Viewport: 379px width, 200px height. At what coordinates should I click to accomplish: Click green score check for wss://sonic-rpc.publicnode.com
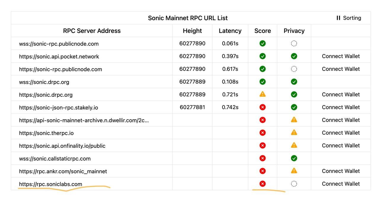tap(262, 44)
